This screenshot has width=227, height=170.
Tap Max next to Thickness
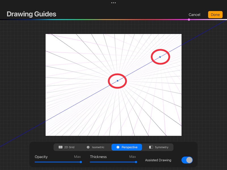(132, 157)
